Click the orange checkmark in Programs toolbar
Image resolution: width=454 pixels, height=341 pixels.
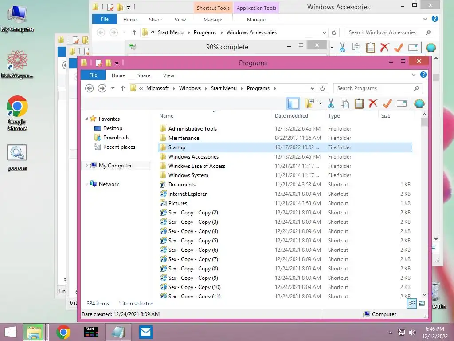[387, 103]
